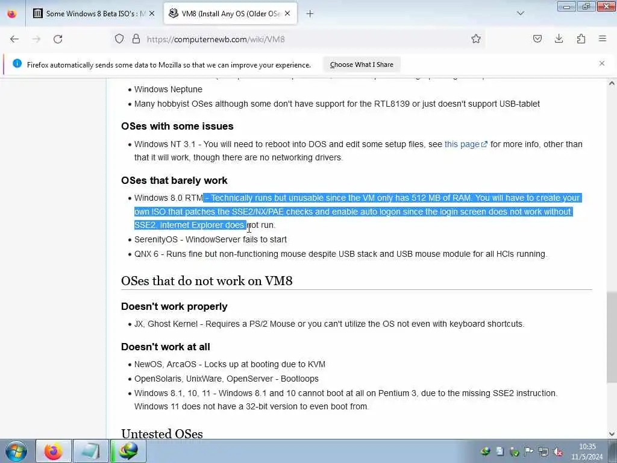Open the Downloads panel
The height and width of the screenshot is (463, 617).
559,39
